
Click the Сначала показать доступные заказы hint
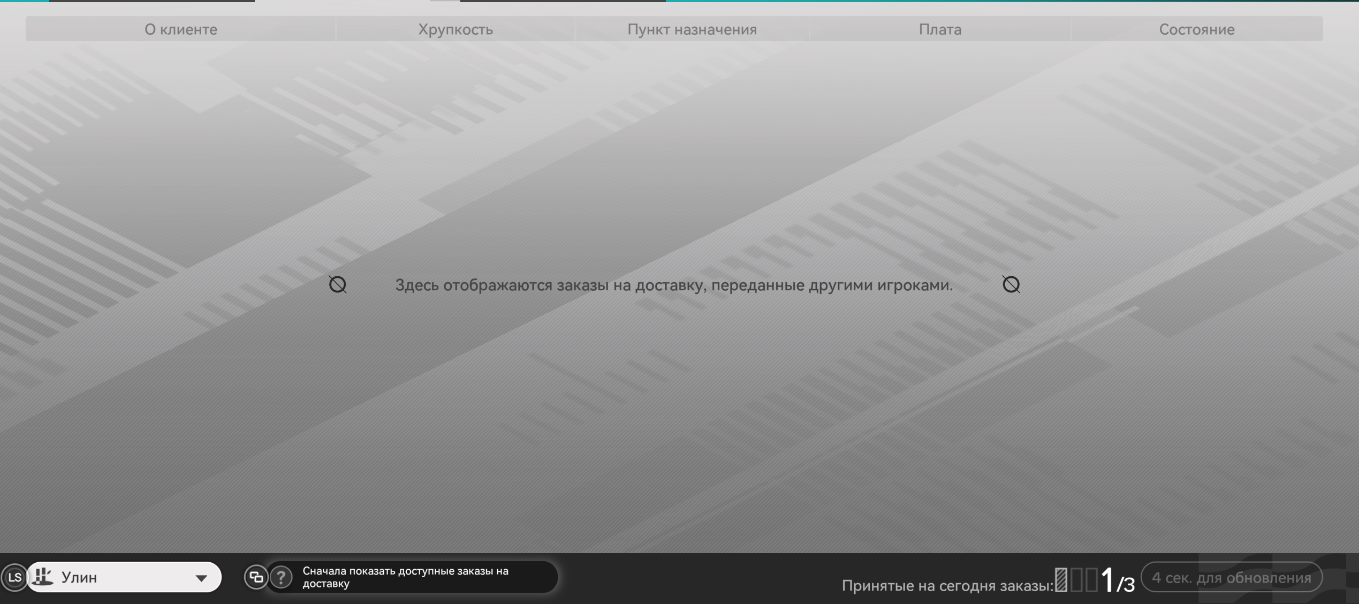click(405, 577)
